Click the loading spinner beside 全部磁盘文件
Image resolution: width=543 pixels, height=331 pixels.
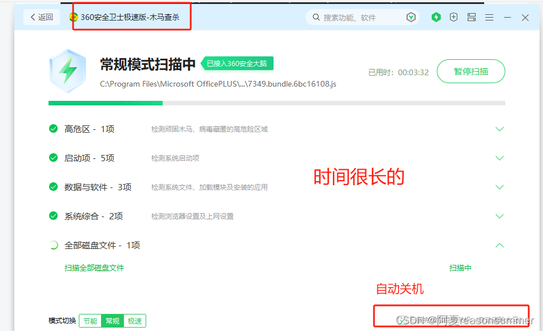(x=53, y=245)
